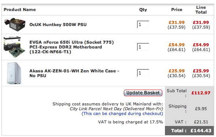Click City Link Parcel Next Day text

pyautogui.click(x=96, y=109)
